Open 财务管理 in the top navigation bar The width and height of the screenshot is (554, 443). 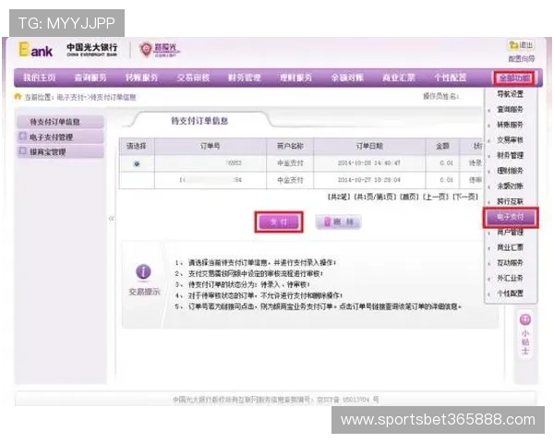tap(245, 78)
